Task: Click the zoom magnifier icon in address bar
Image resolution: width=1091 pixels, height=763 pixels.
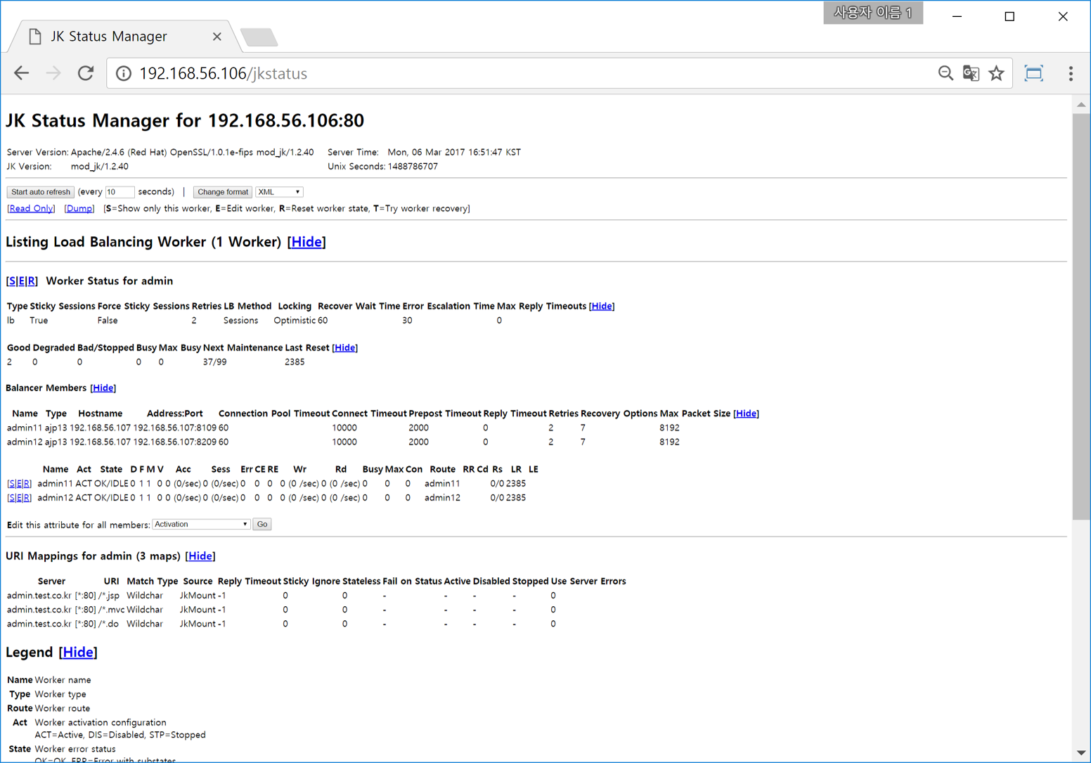Action: tap(945, 73)
